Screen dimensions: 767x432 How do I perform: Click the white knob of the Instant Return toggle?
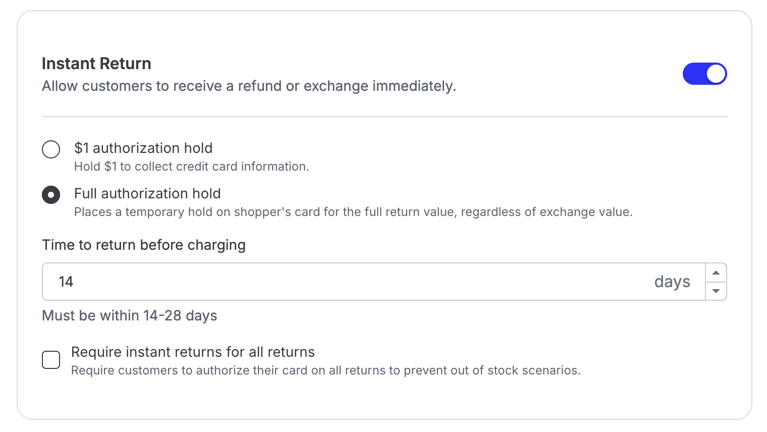point(716,74)
